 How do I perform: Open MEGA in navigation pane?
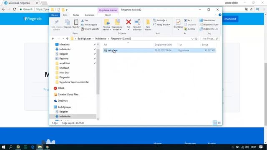61,88
